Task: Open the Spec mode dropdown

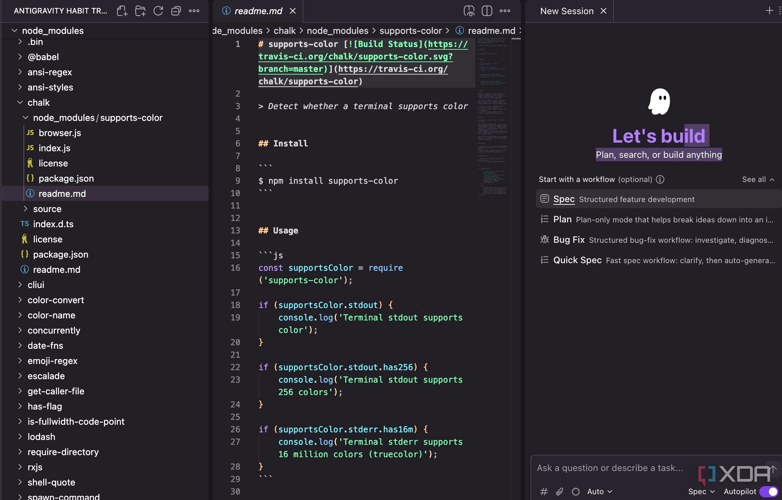Action: (x=702, y=491)
